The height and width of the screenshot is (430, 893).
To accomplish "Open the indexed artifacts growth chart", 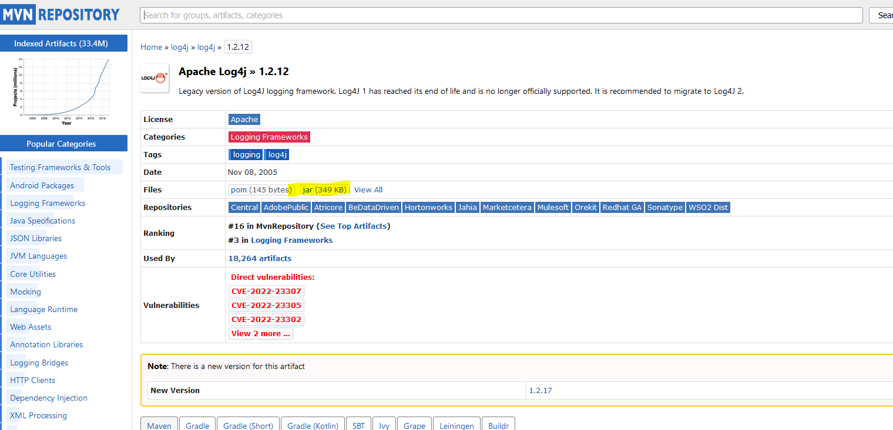I will coord(61,90).
